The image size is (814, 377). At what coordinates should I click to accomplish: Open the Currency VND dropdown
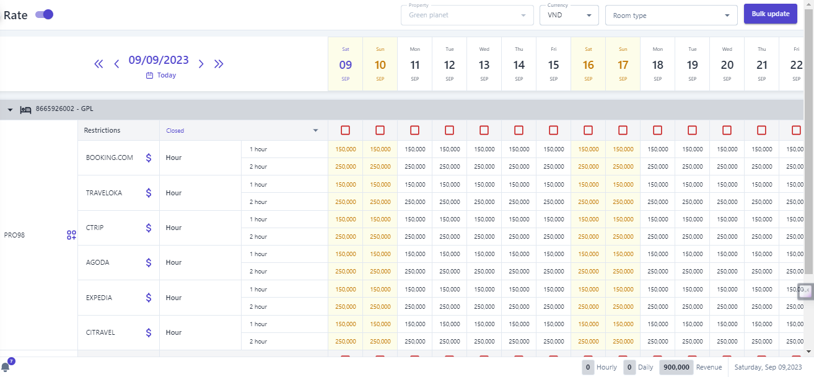[569, 16]
